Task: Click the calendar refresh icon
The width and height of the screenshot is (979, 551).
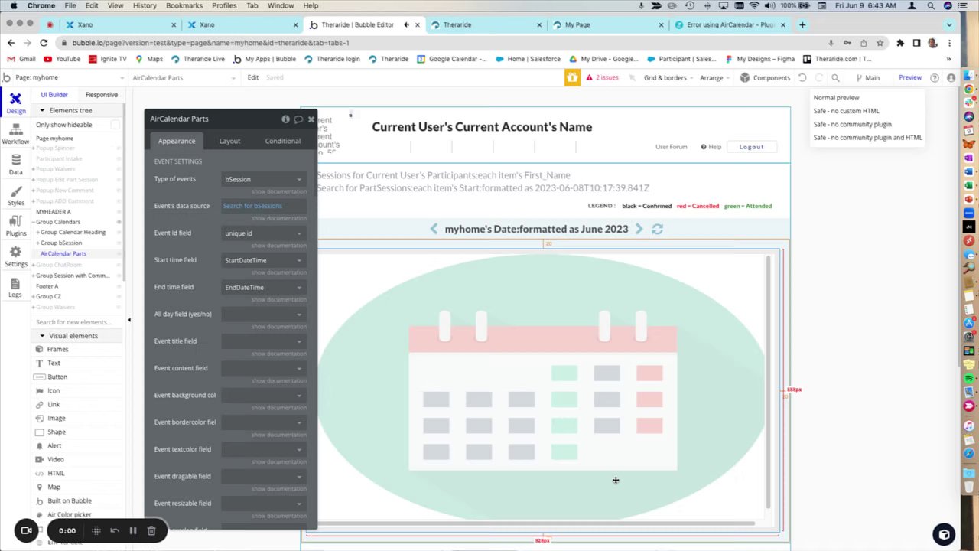Action: click(657, 229)
